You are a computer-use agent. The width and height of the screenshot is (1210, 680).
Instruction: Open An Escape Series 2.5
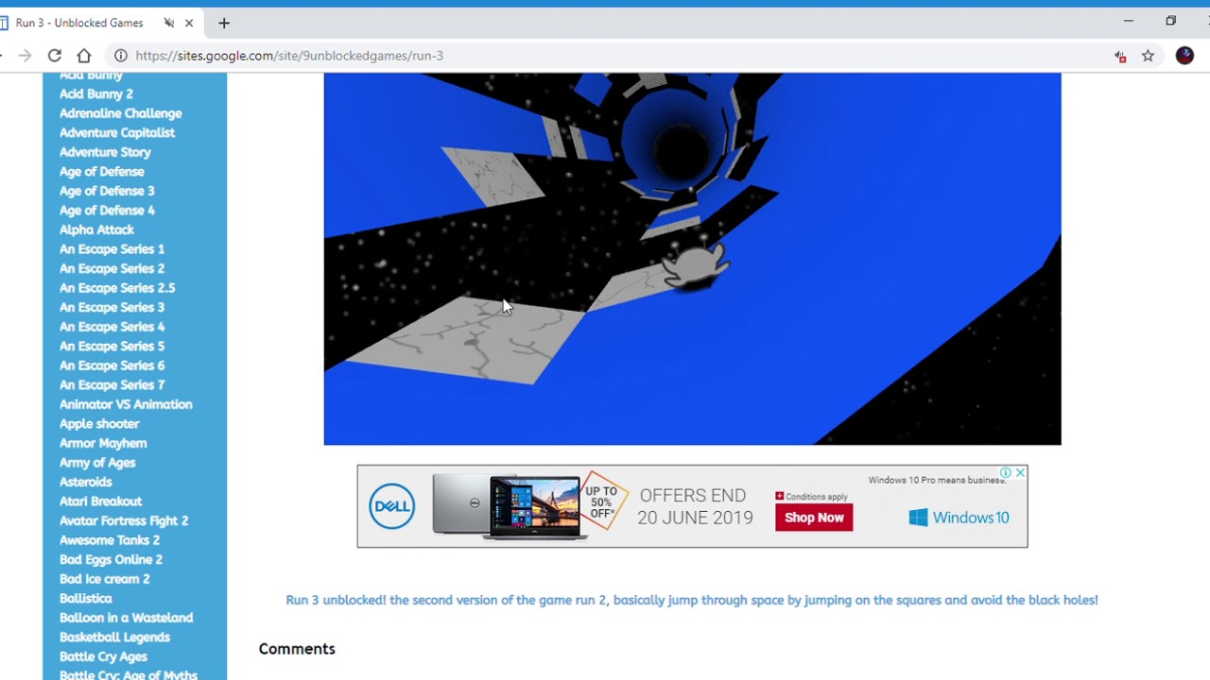(117, 288)
